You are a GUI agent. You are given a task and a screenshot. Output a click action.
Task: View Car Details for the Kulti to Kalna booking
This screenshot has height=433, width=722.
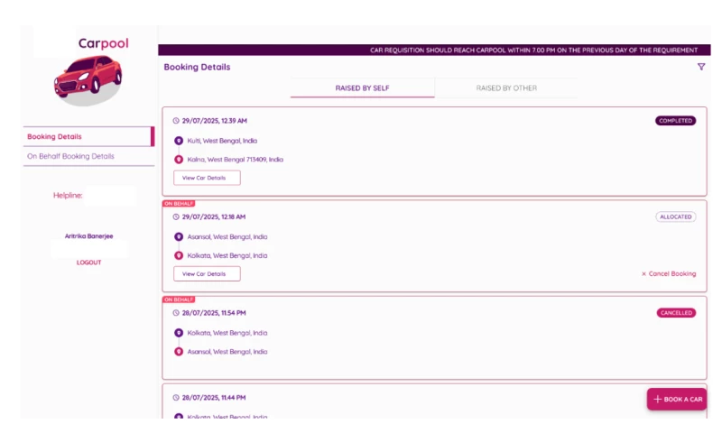click(207, 178)
